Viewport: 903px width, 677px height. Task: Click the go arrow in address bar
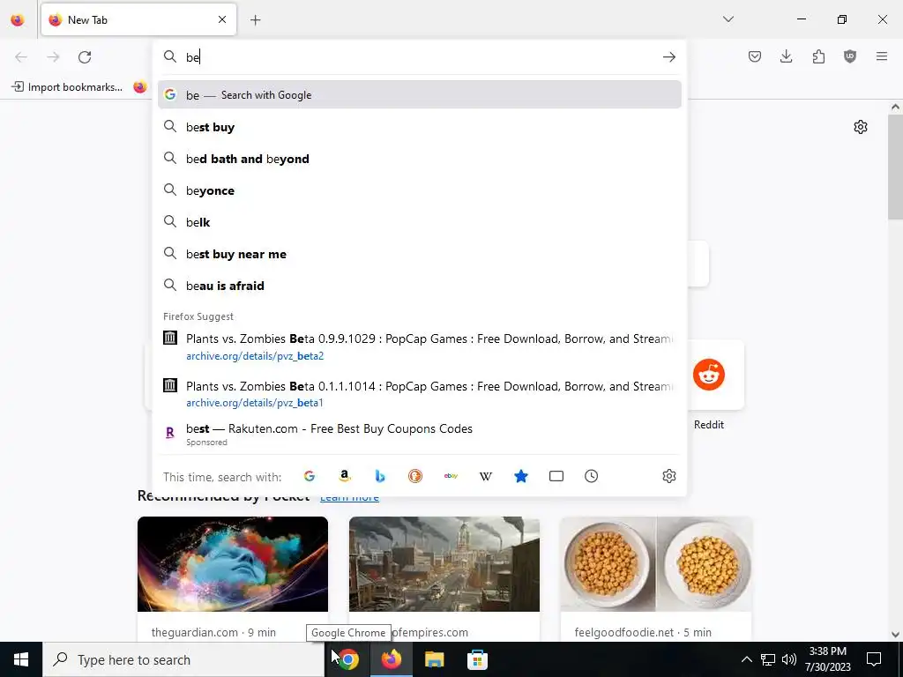pos(668,57)
